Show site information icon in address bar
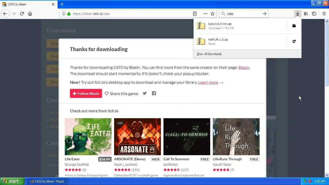329x185 pixels. click(63, 14)
